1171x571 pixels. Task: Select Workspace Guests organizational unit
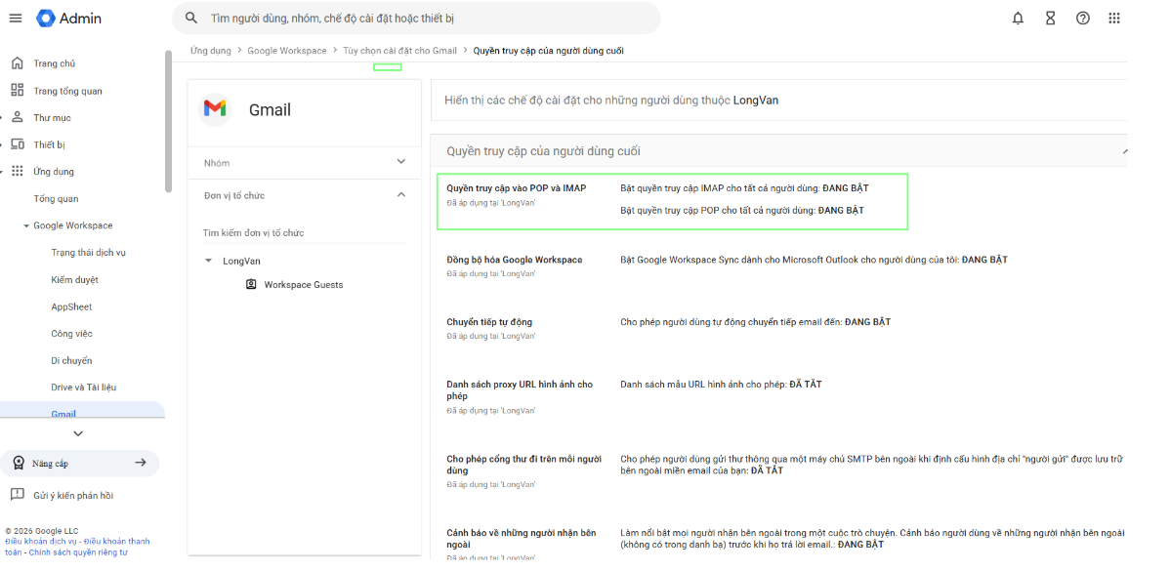303,284
